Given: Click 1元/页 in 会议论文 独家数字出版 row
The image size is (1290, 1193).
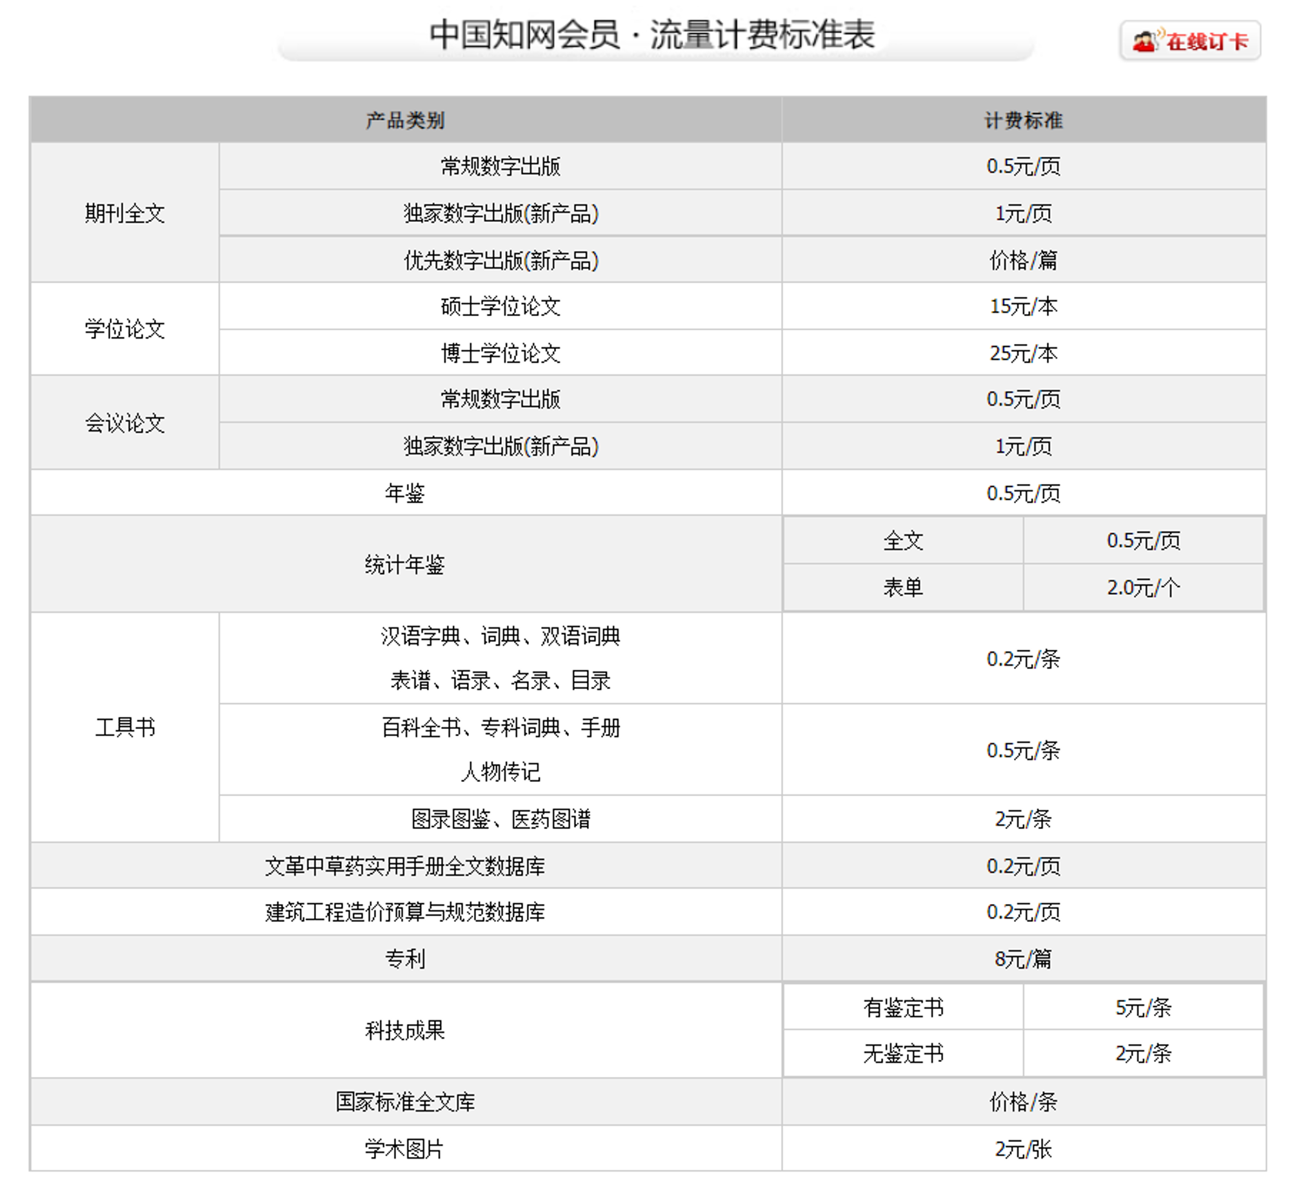Looking at the screenshot, I should click(x=1023, y=446).
